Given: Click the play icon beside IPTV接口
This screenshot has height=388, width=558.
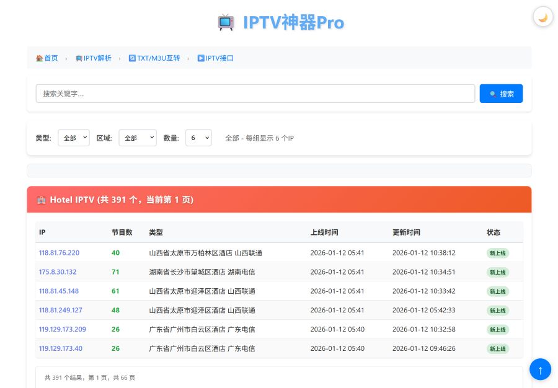Looking at the screenshot, I should point(200,58).
